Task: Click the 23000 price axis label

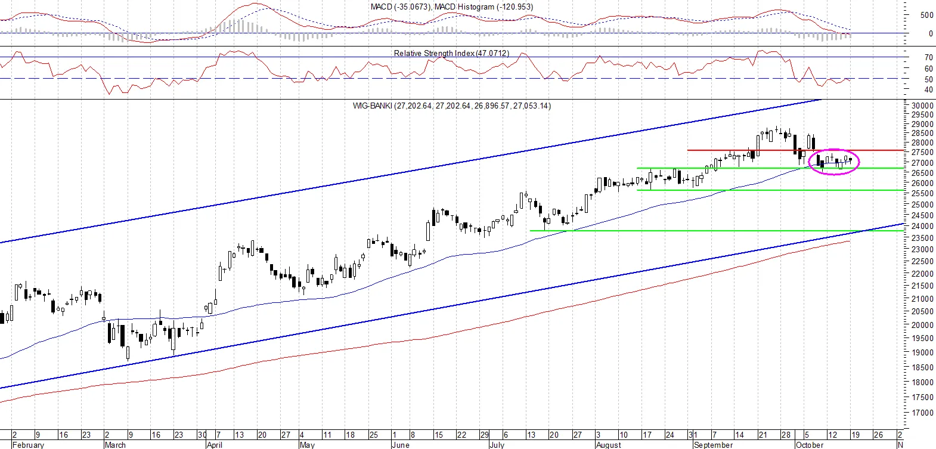Action: tap(922, 250)
